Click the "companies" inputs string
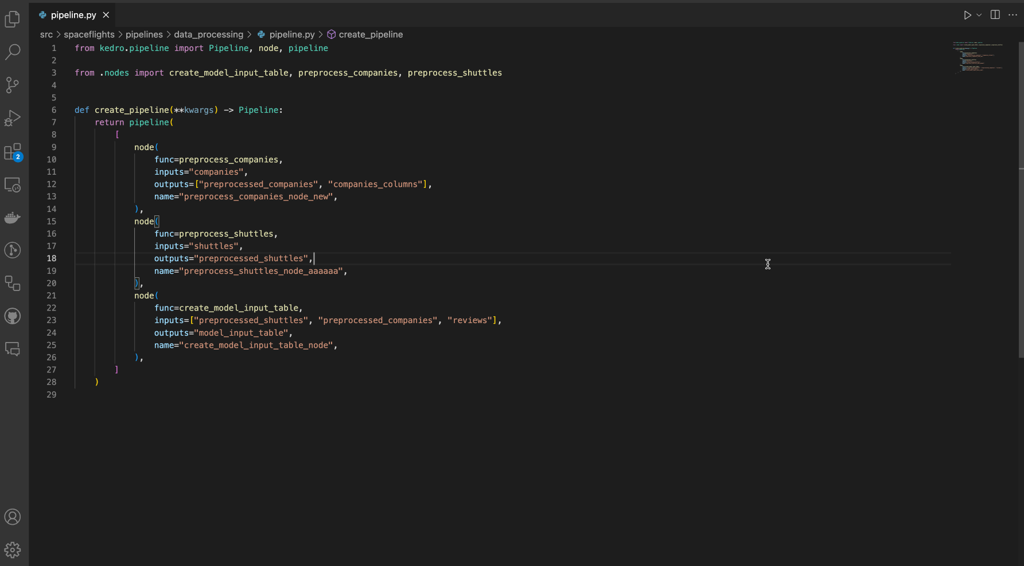 point(216,172)
